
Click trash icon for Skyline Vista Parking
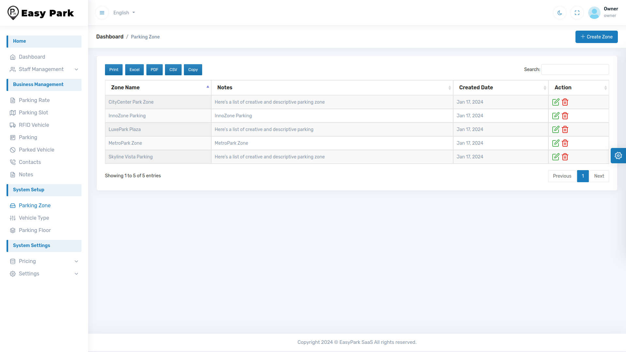pyautogui.click(x=565, y=157)
